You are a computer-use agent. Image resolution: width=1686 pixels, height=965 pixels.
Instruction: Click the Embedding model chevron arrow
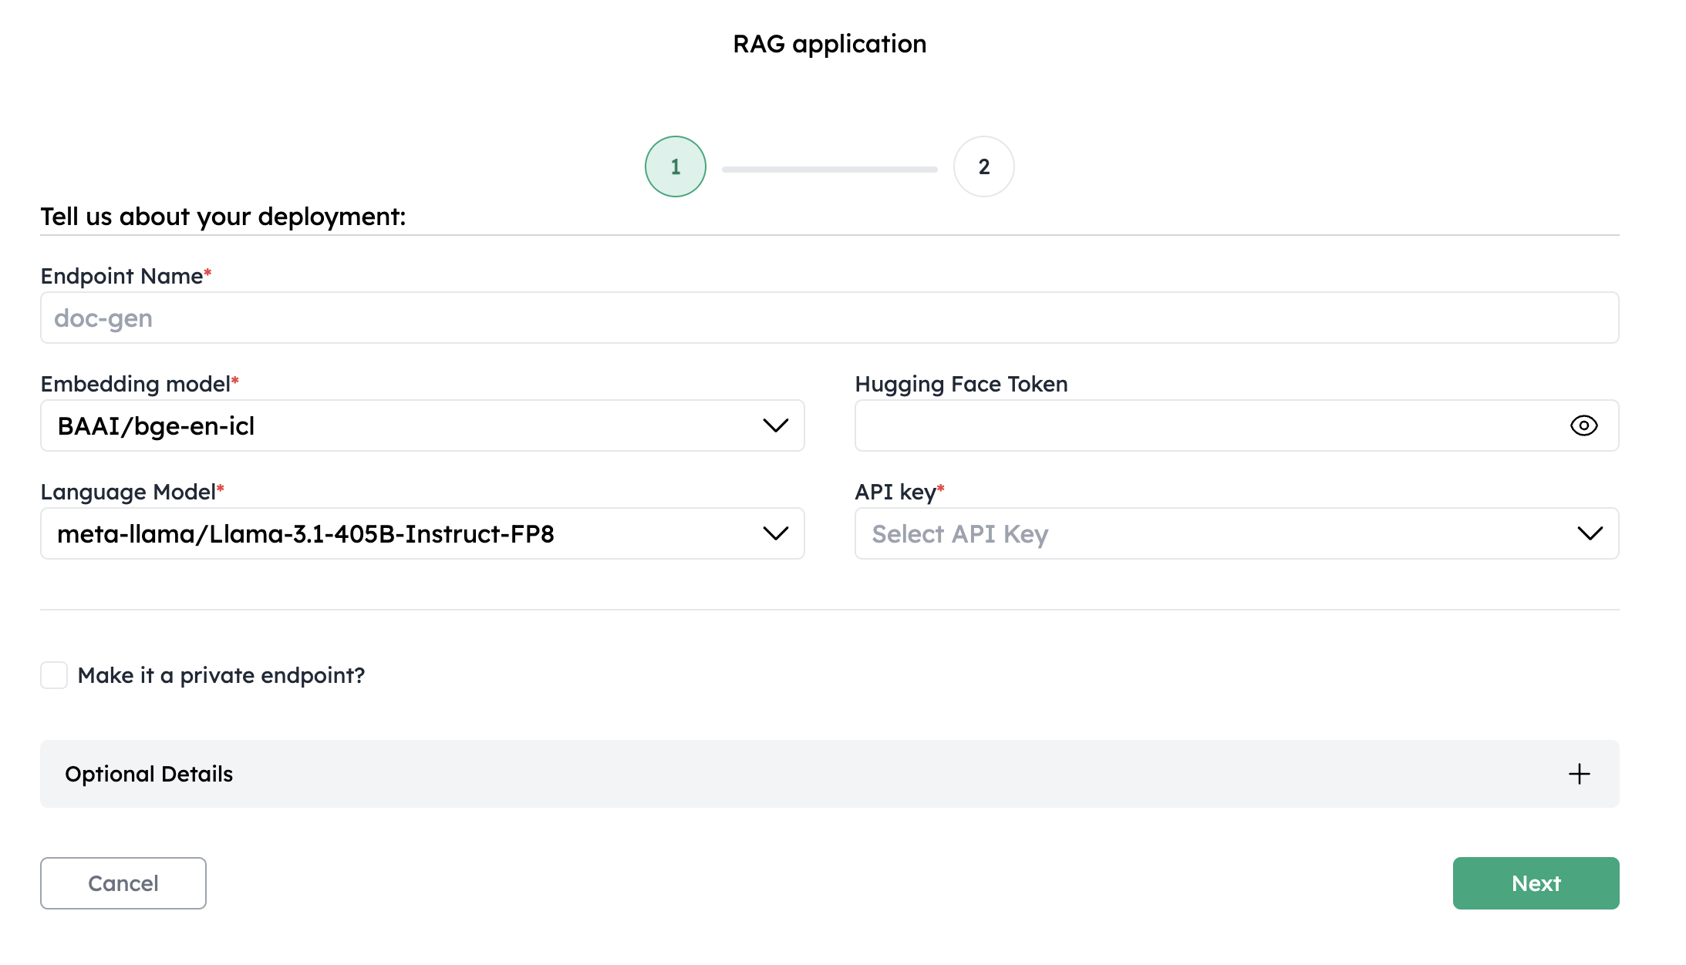[775, 425]
